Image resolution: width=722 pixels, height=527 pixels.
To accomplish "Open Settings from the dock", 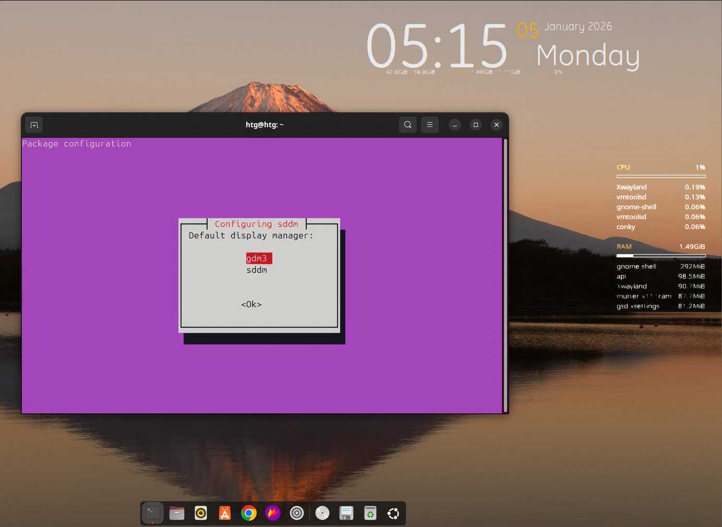I will click(x=297, y=513).
